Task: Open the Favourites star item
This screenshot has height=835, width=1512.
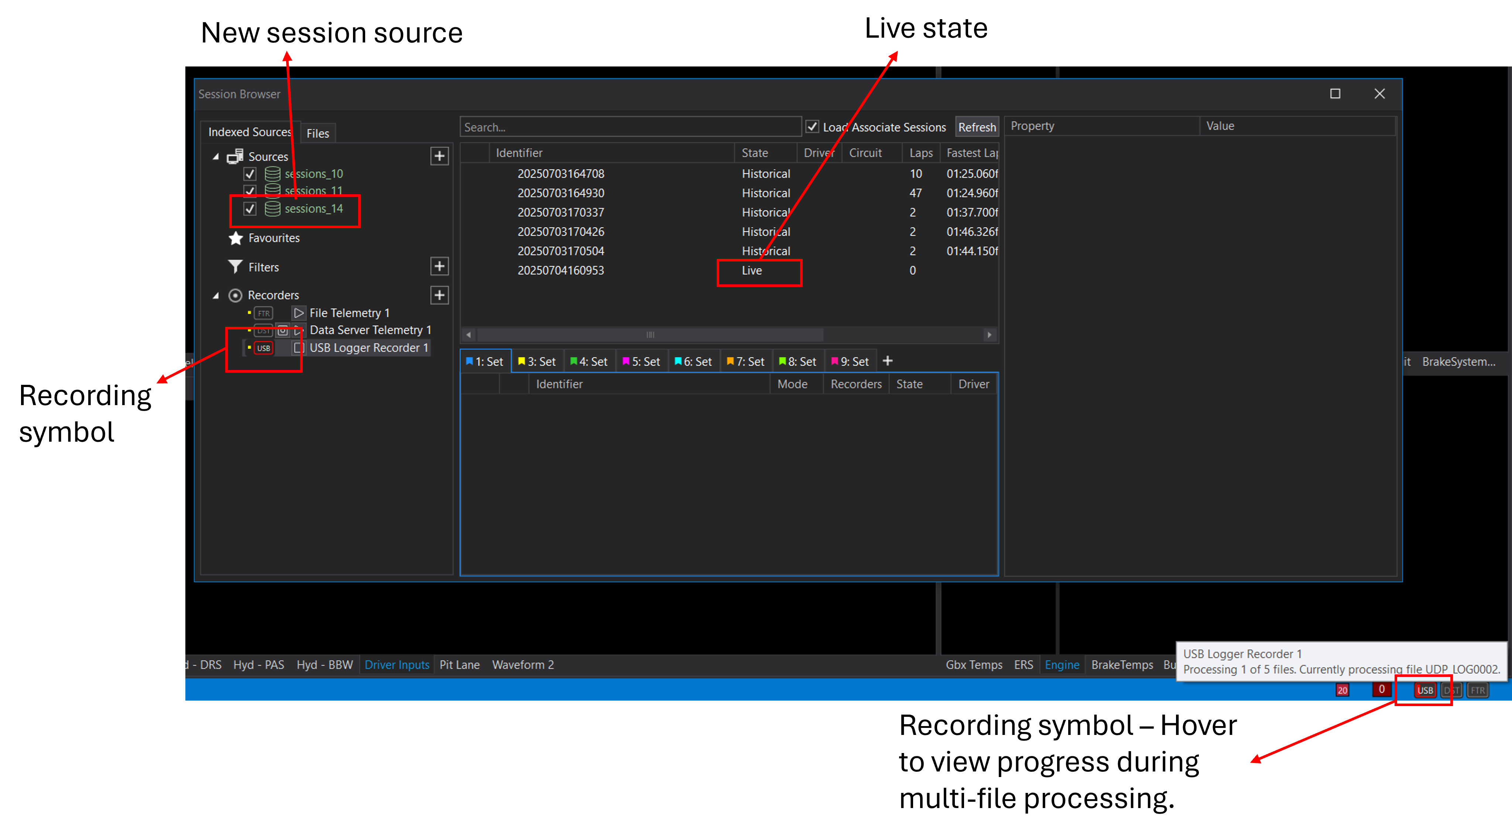Action: coord(274,239)
